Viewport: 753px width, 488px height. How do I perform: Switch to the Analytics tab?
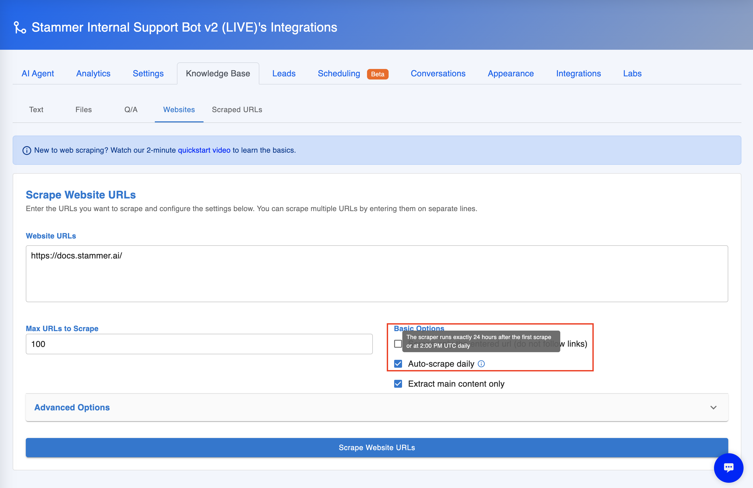tap(93, 73)
